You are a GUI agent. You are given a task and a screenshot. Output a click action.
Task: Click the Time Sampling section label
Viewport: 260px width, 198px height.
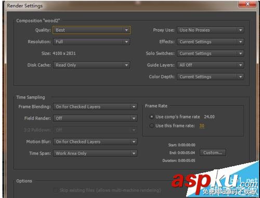point(31,97)
